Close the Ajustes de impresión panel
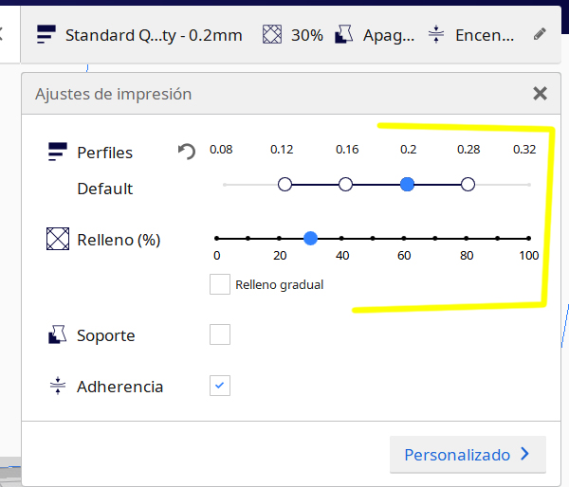The width and height of the screenshot is (569, 487). pyautogui.click(x=540, y=93)
